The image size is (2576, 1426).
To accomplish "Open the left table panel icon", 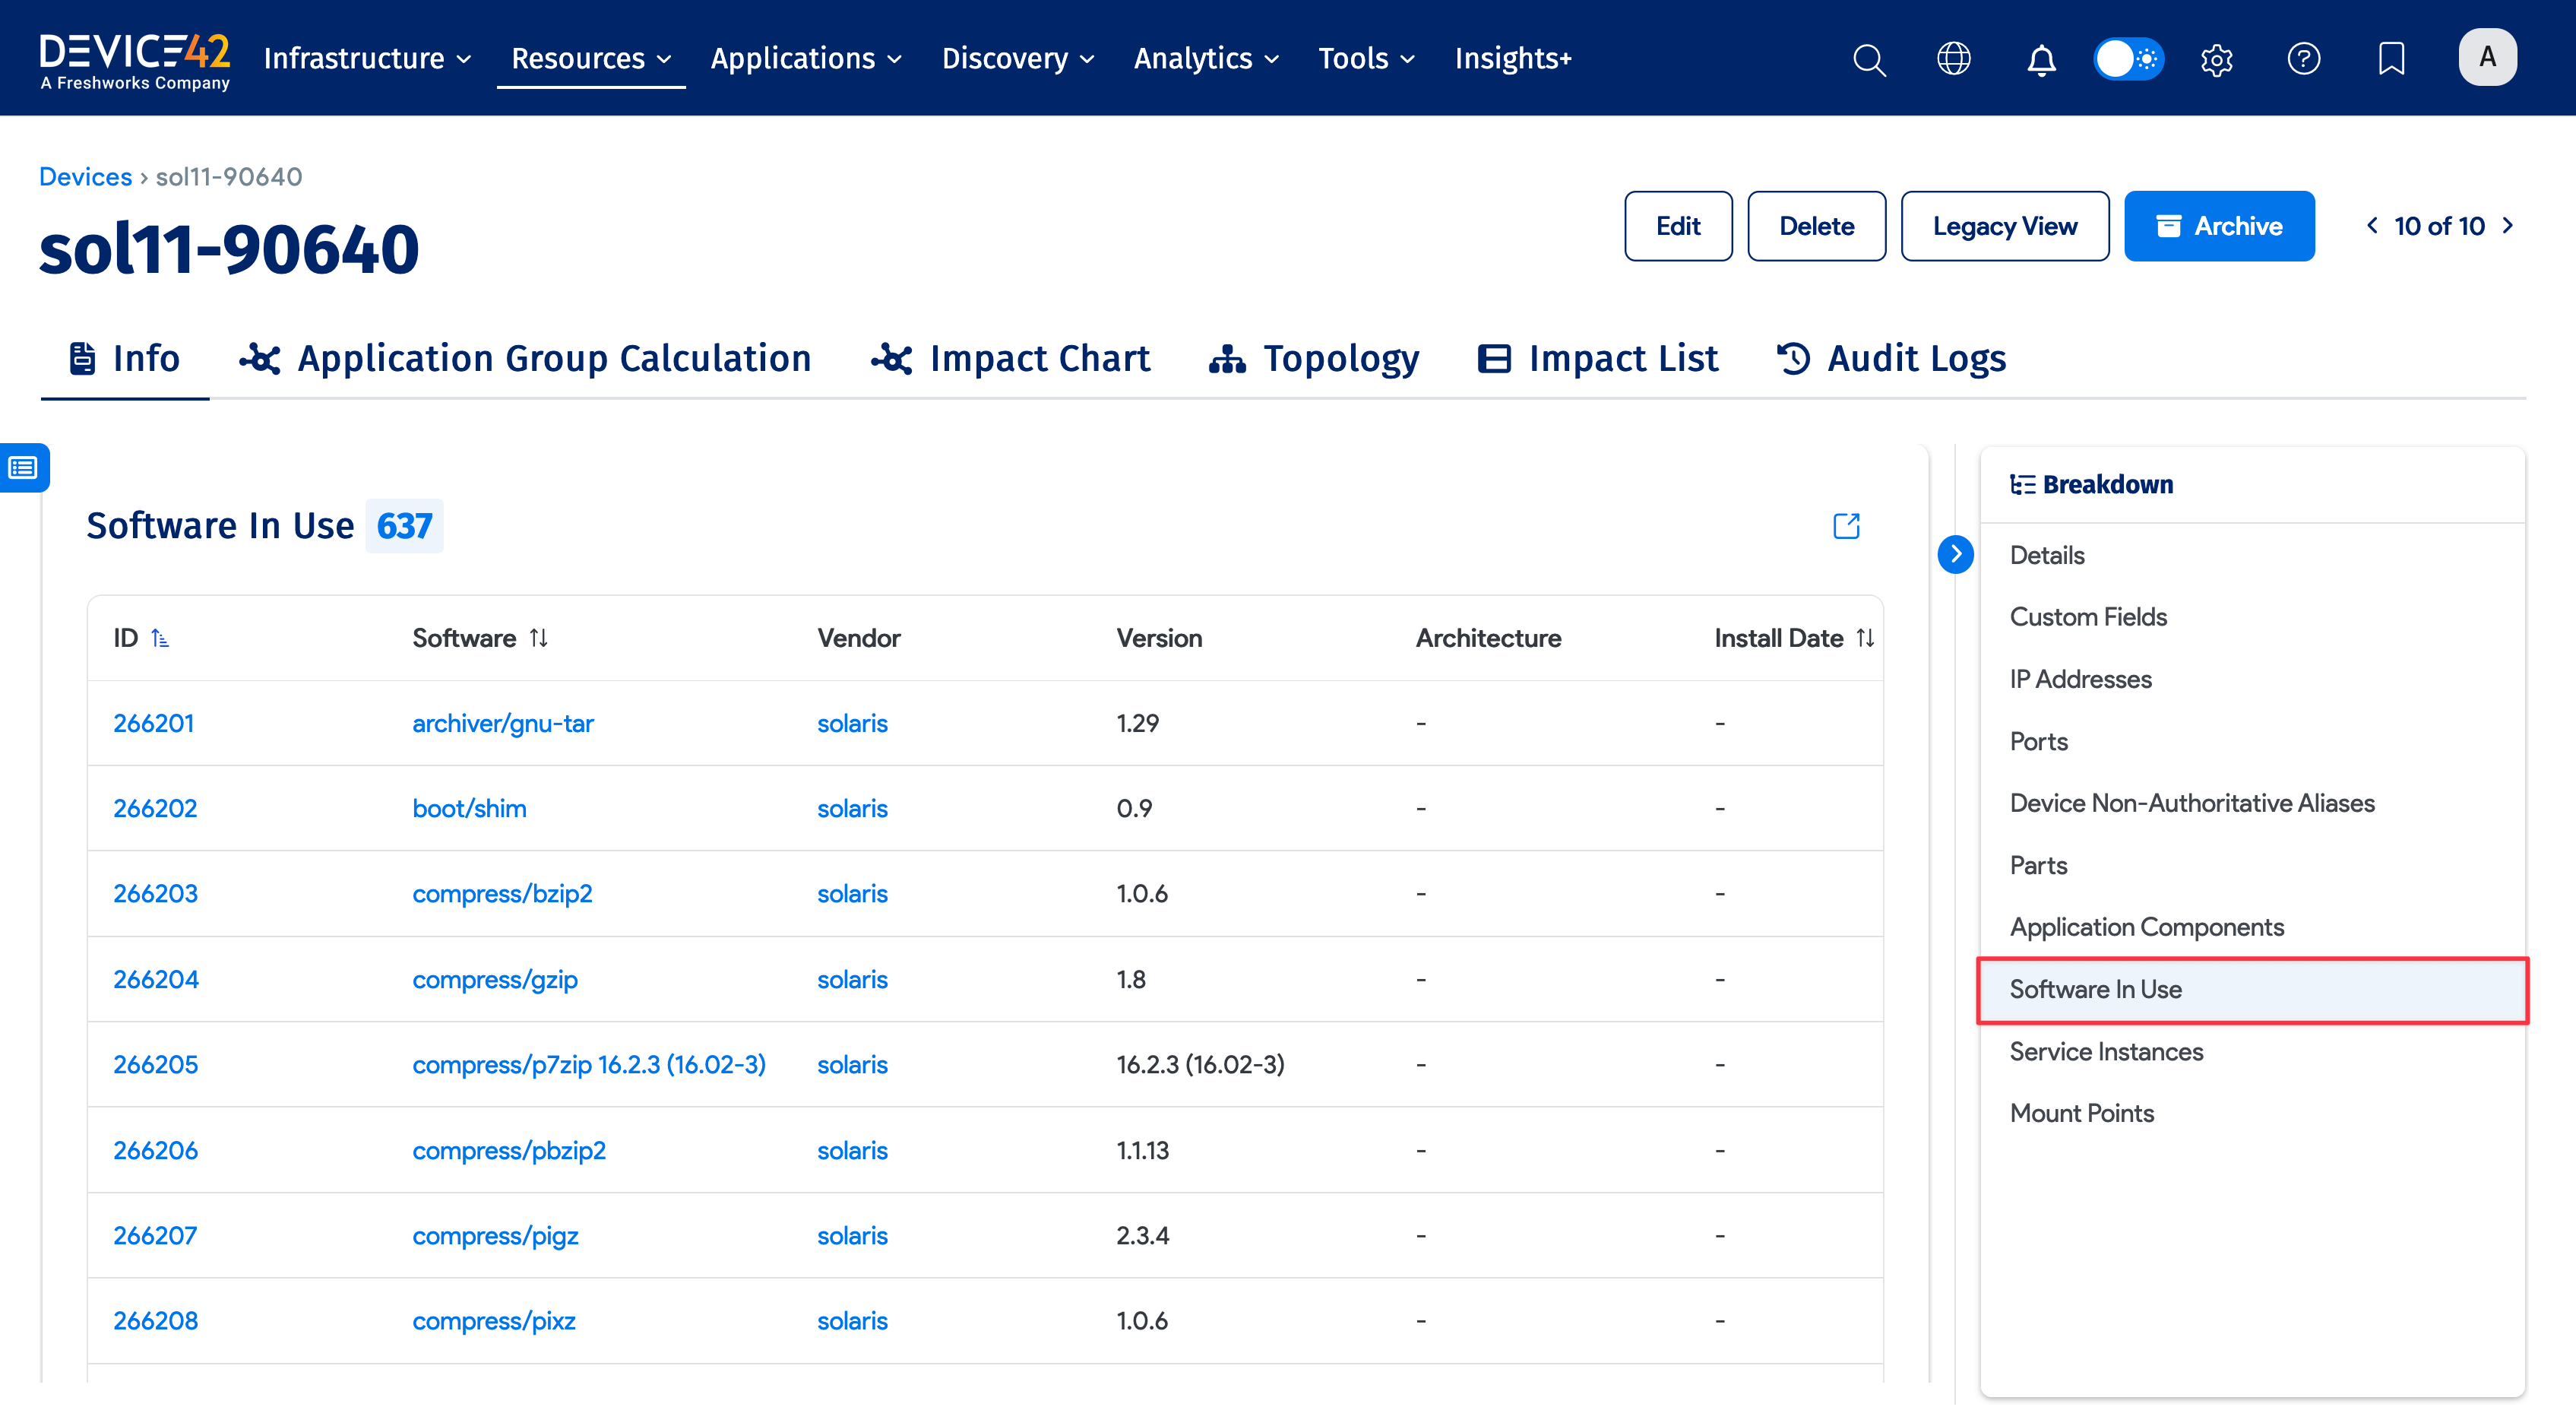I will pos(22,467).
